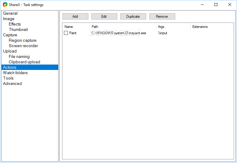Click the Args column header

pos(173,27)
